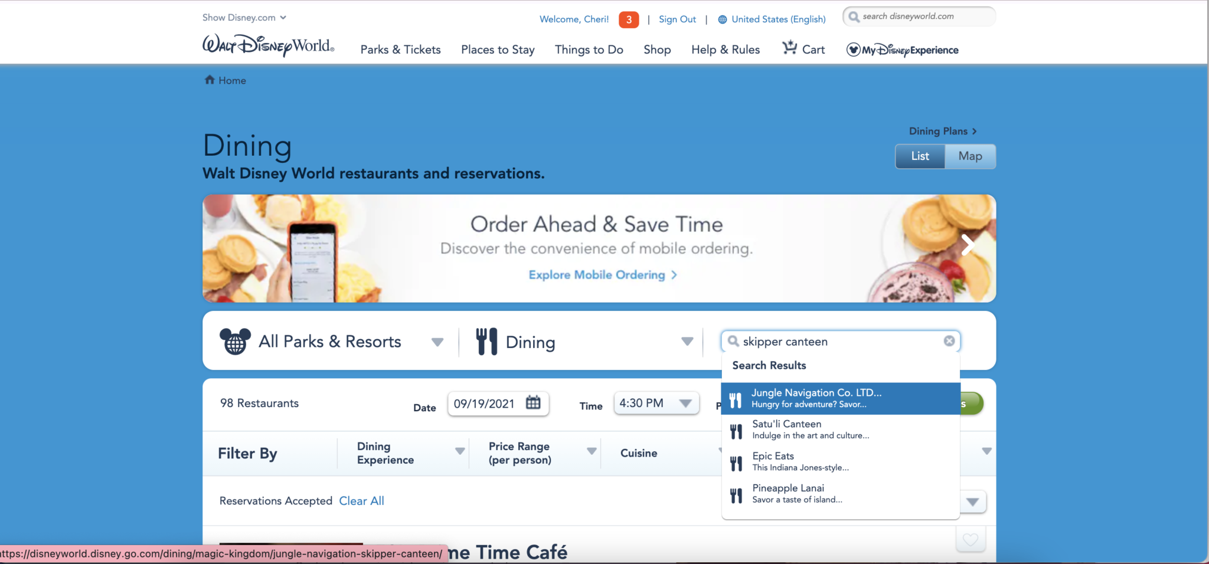Click the Sign Out link
The height and width of the screenshot is (564, 1209).
tap(677, 19)
